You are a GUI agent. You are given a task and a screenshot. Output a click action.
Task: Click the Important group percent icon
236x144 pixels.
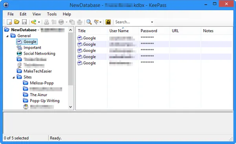coord(19,48)
